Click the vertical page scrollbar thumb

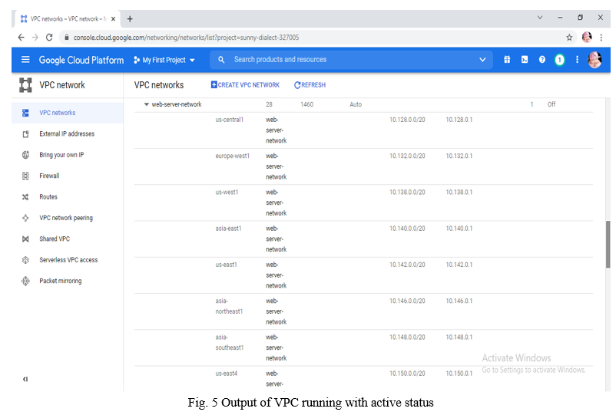608,245
